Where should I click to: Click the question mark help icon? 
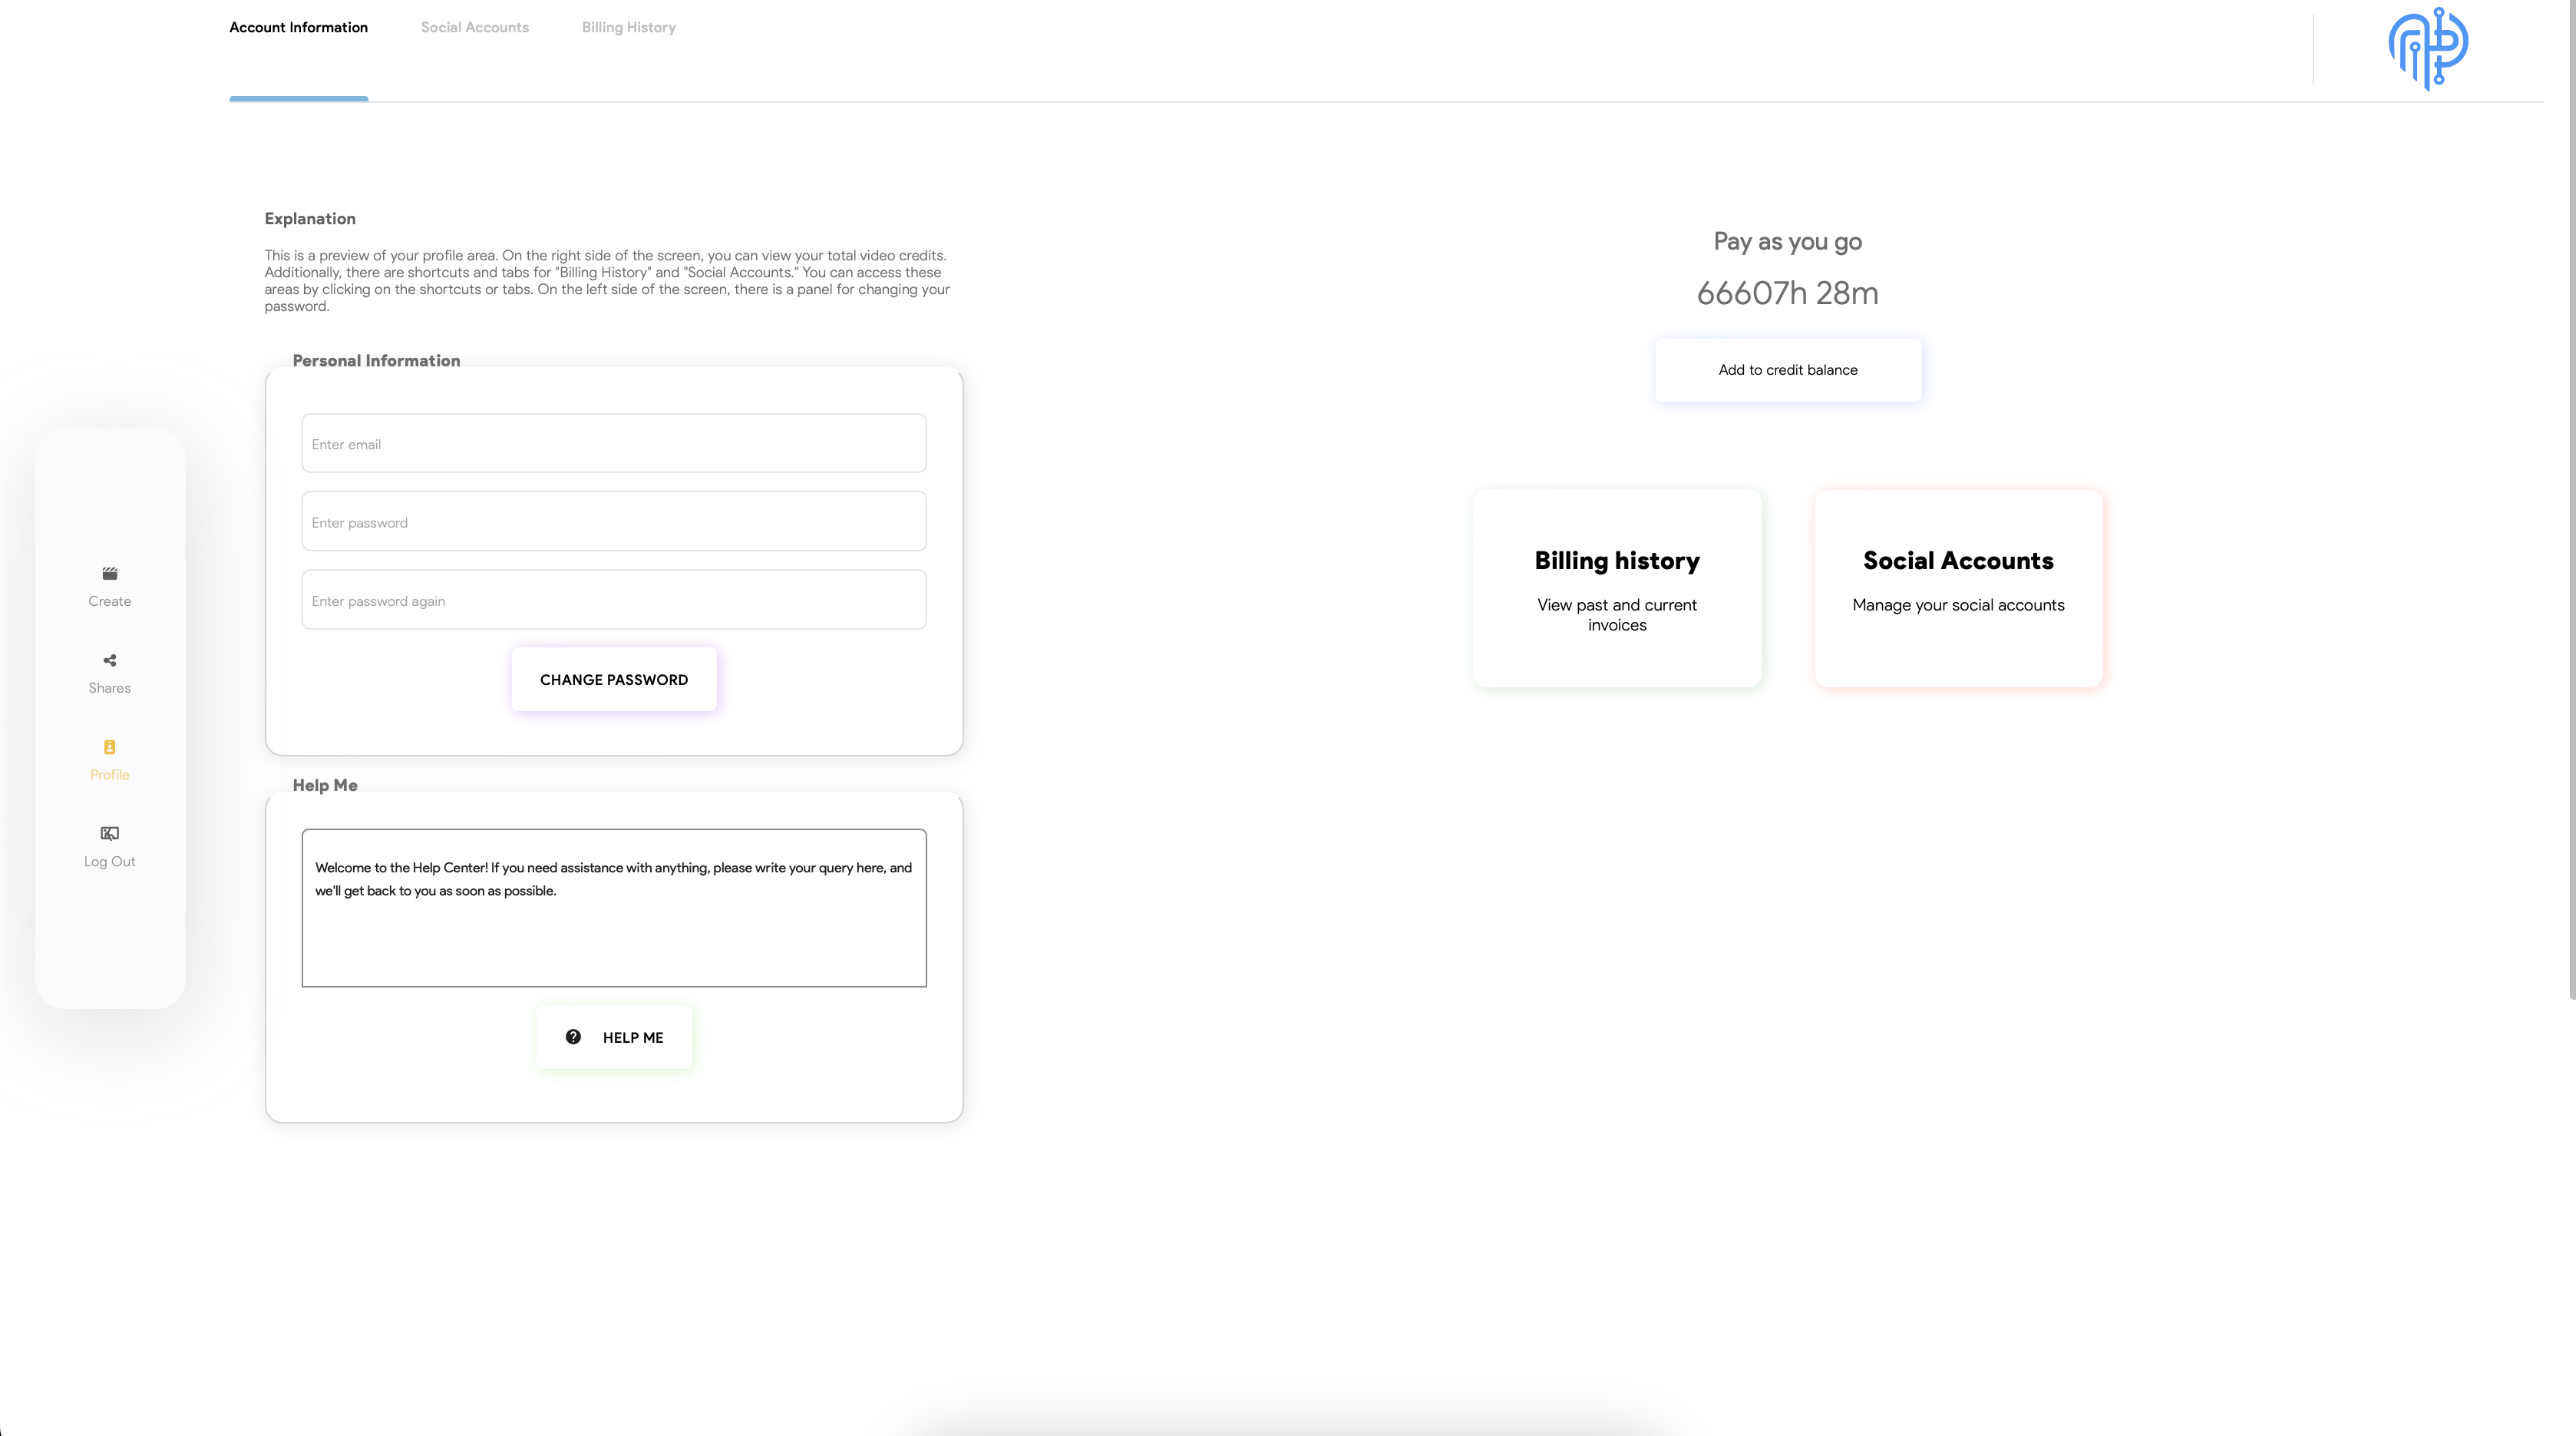coord(573,1037)
